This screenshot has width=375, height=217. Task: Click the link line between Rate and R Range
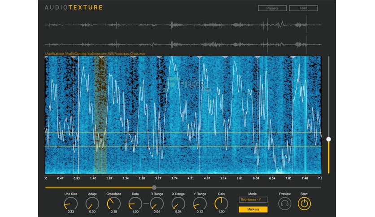coord(146,204)
